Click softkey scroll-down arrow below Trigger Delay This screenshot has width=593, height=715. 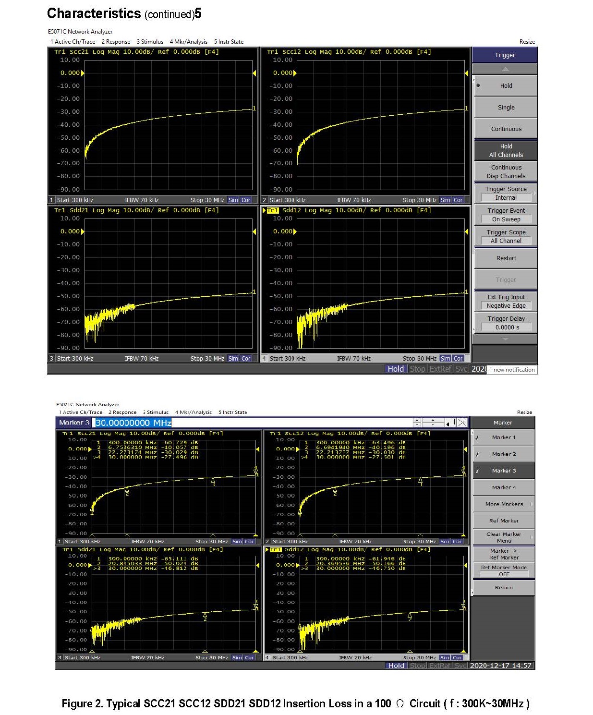[505, 339]
